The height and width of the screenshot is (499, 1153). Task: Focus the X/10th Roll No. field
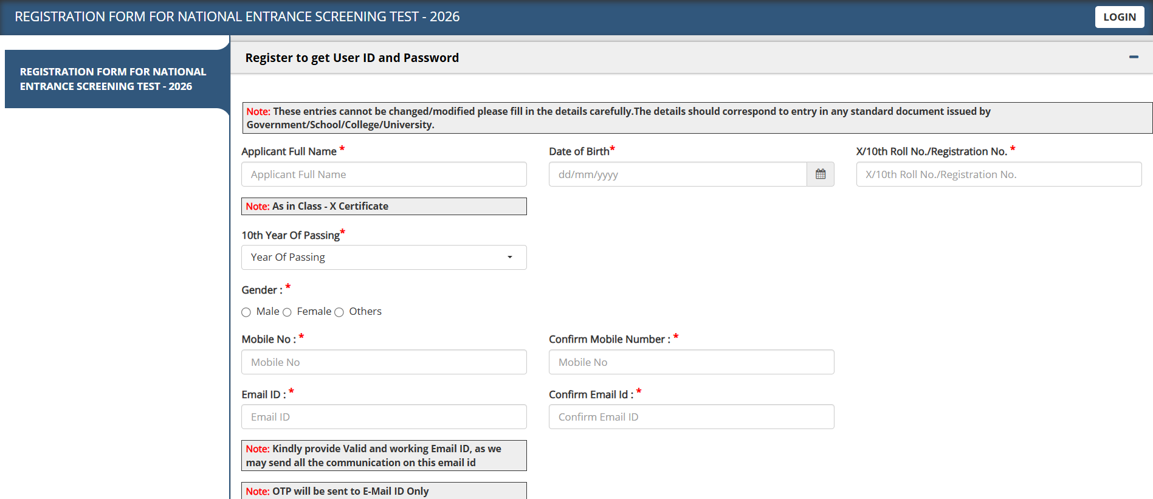click(x=998, y=174)
